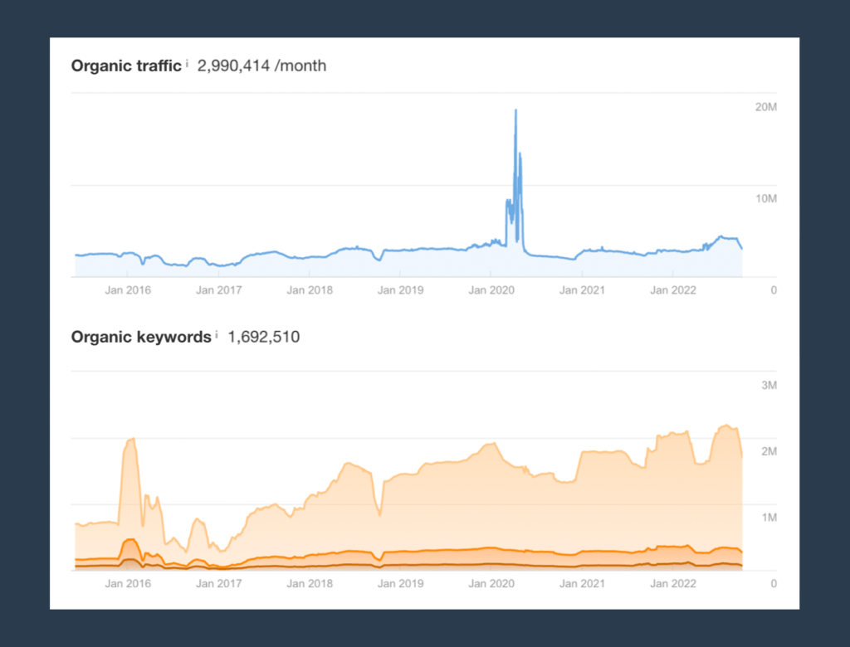This screenshot has width=850, height=647.
Task: Click the 1M axis label
Action: click(x=769, y=518)
